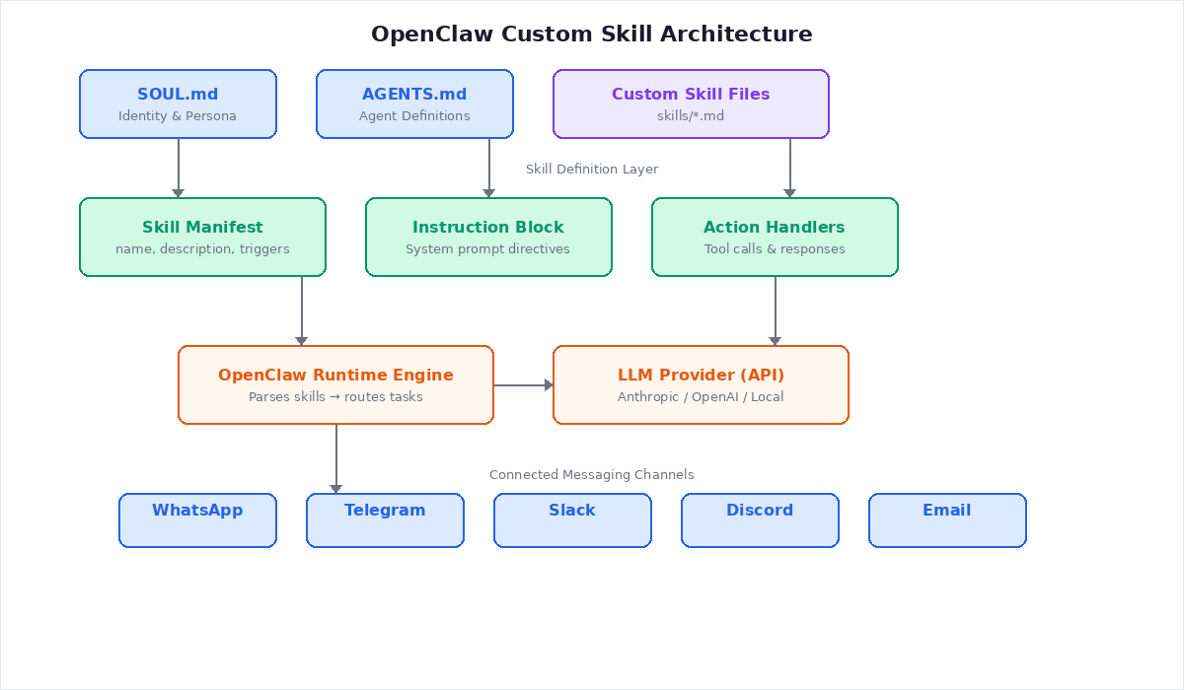Click 'Tool calls & responses' text
This screenshot has width=1184, height=690.
[x=775, y=249]
